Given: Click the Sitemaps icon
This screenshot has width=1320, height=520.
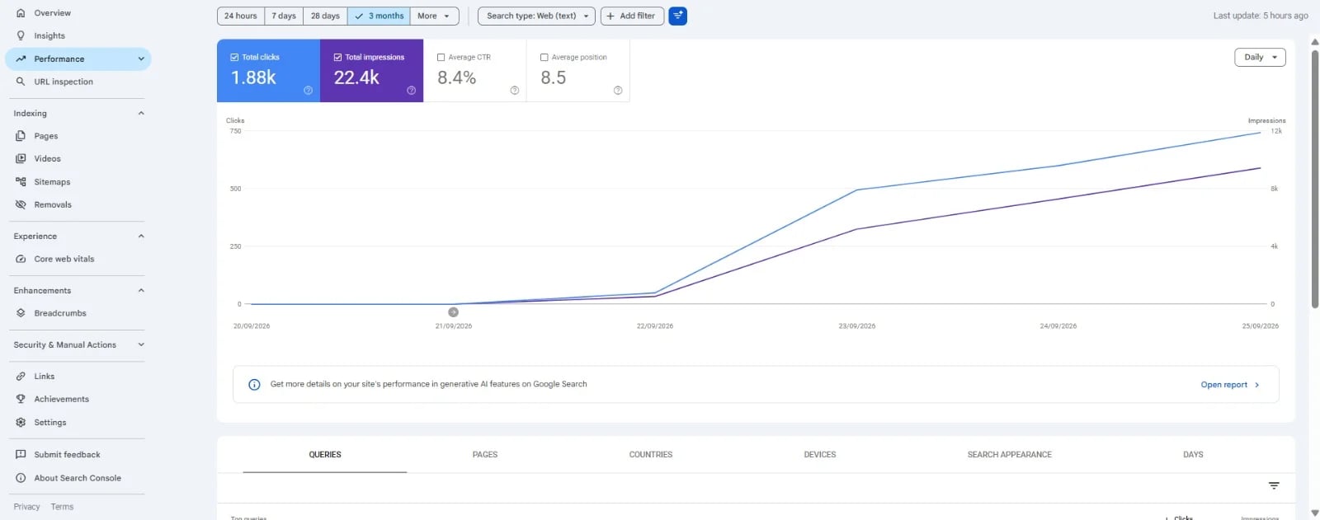Looking at the screenshot, I should point(21,181).
